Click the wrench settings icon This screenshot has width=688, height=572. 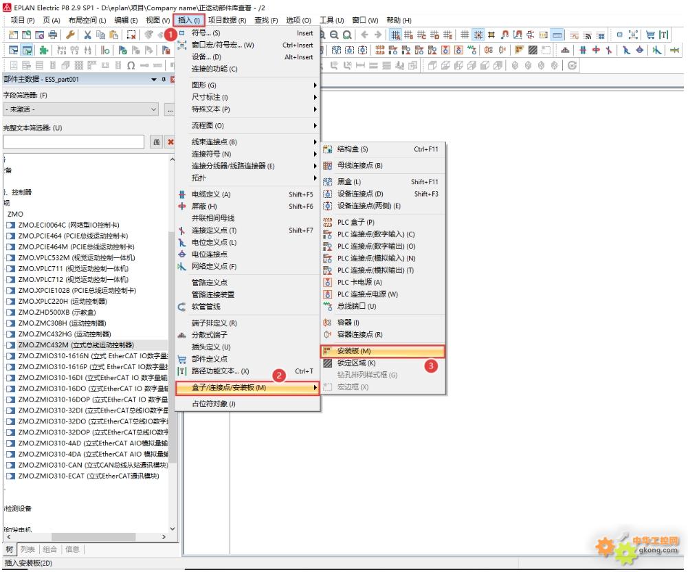pos(70,35)
